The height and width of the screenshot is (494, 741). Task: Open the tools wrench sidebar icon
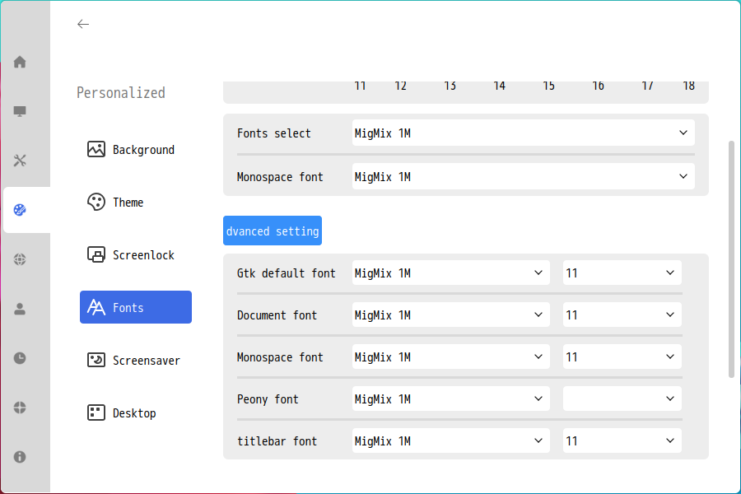20,161
